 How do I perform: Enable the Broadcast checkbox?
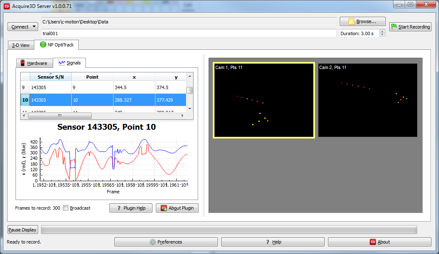pyautogui.click(x=65, y=208)
